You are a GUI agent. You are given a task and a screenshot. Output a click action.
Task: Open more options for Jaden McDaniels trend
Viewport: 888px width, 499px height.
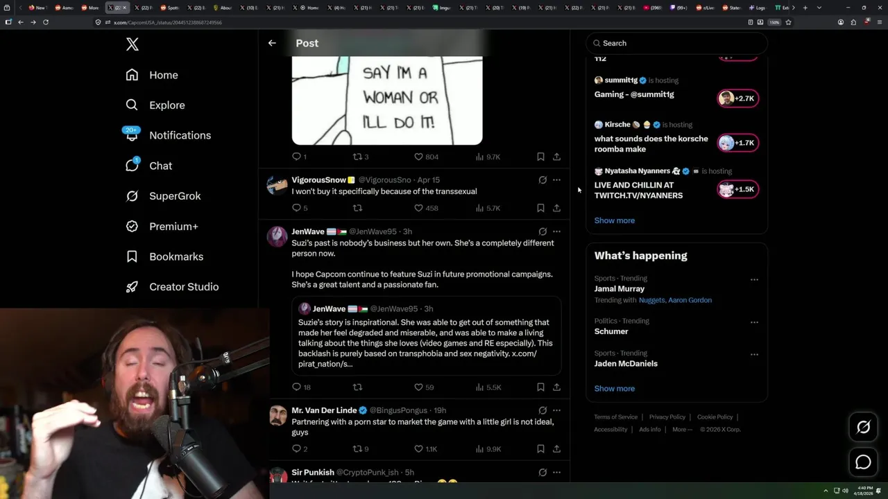[754, 354]
